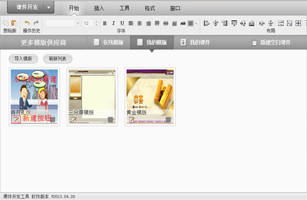The width and height of the screenshot is (307, 200).
Task: Click the edit pencil on 黄金模版
Action: (132, 120)
